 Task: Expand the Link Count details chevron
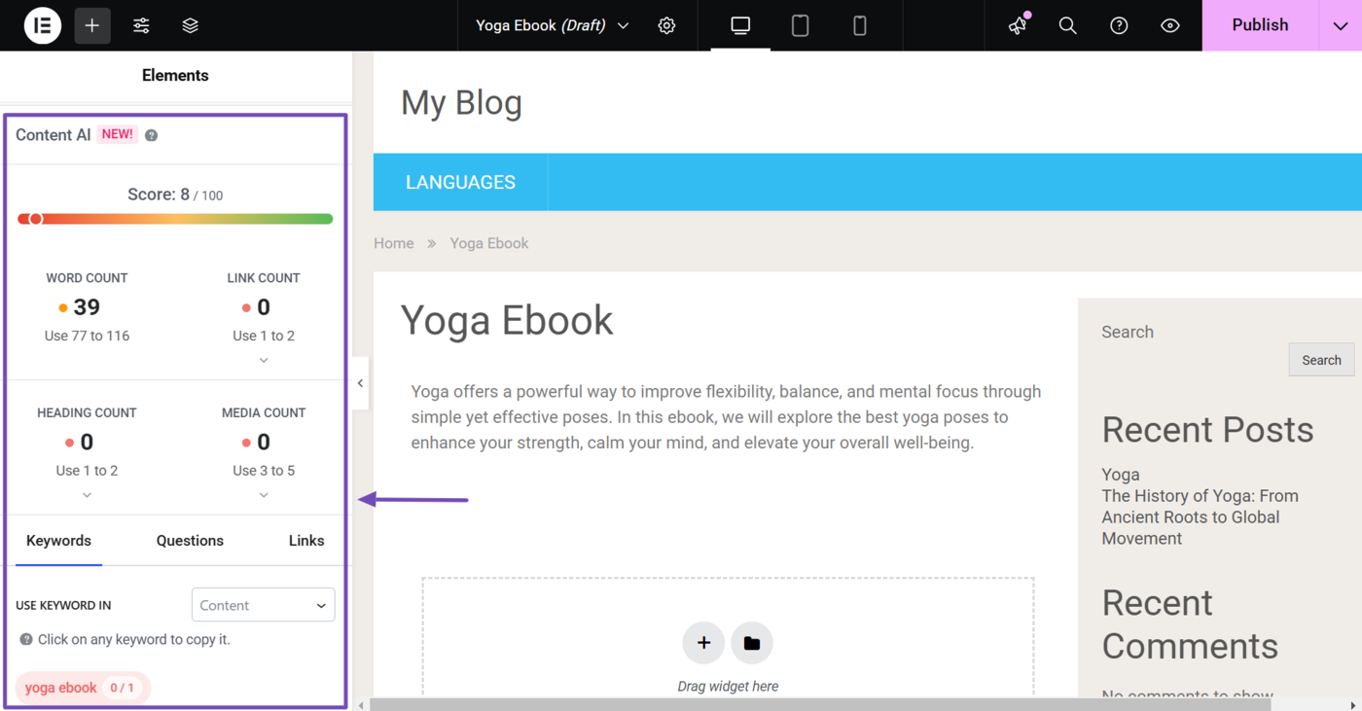[x=264, y=361]
